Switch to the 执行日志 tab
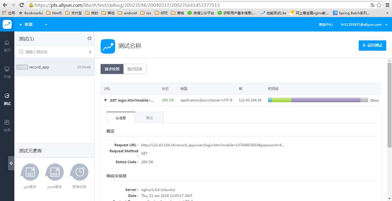 (135, 69)
